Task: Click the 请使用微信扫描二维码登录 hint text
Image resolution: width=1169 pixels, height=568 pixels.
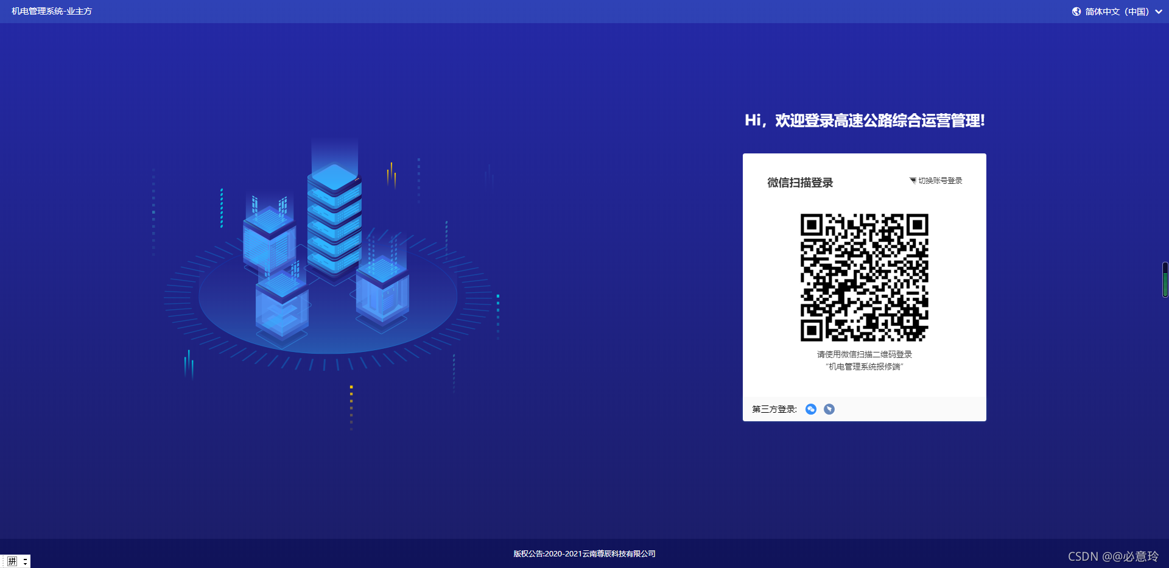Action: coord(865,354)
